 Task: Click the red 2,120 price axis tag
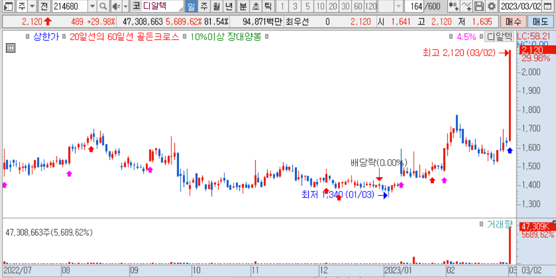[537, 50]
